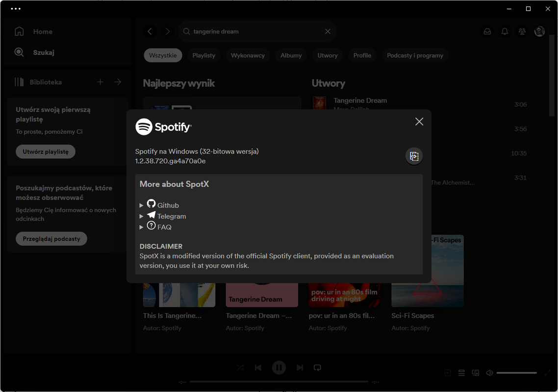This screenshot has height=392, width=558.
Task: Click the Github octocat icon
Action: pyautogui.click(x=151, y=203)
